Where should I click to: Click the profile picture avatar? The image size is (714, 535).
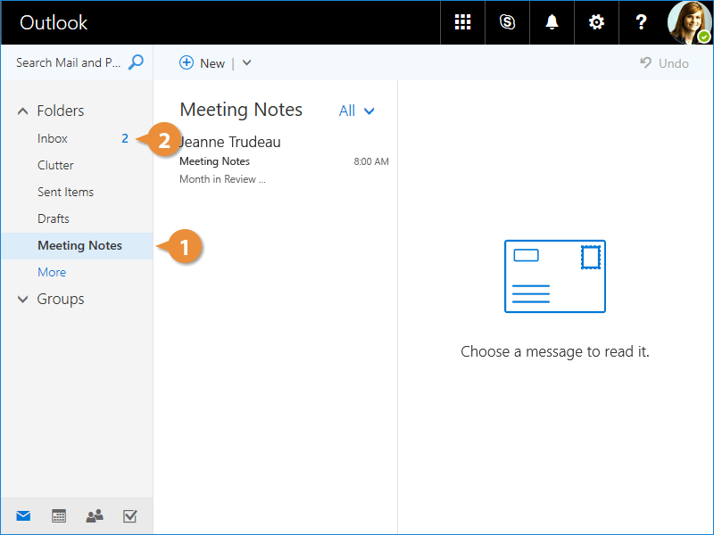coord(690,22)
